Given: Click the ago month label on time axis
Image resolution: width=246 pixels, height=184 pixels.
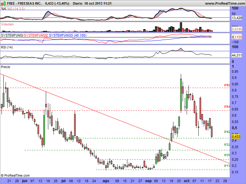Looking at the screenshot, I should point(106,181).
